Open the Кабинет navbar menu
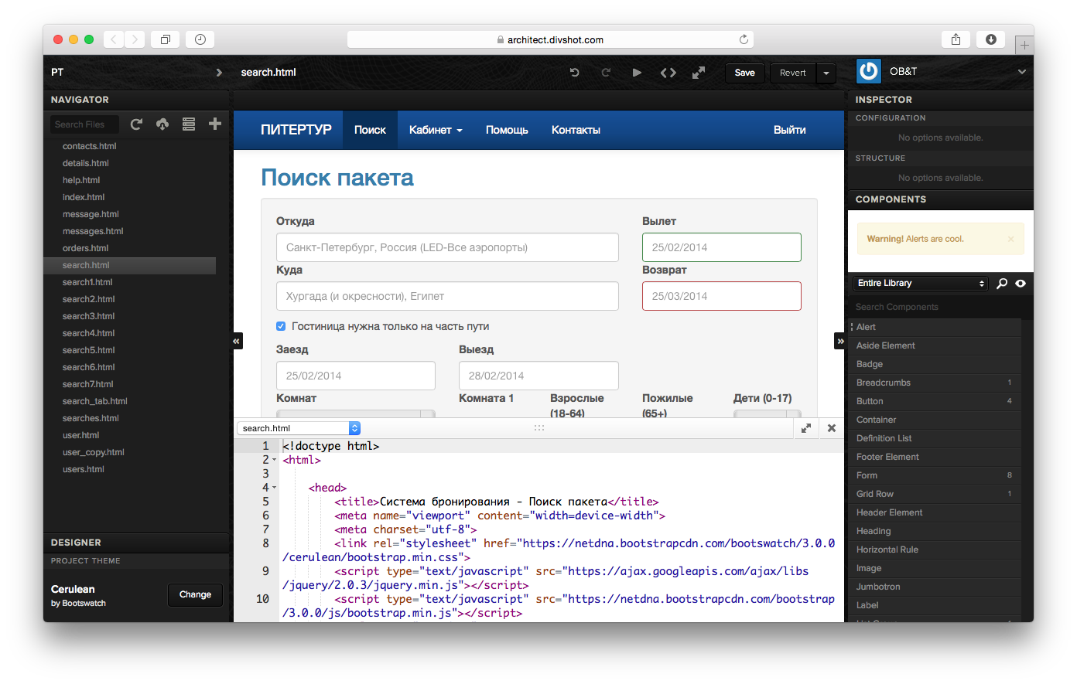Viewport: 1077px width, 684px height. pos(436,131)
